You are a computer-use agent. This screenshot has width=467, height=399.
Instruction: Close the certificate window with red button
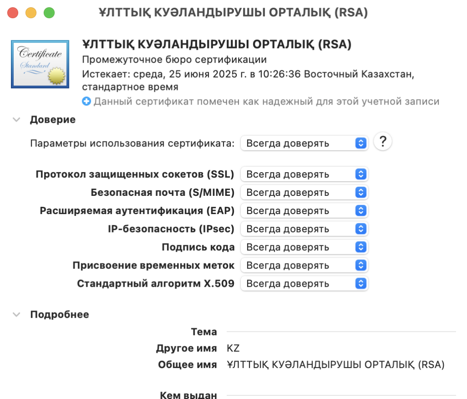(x=13, y=13)
